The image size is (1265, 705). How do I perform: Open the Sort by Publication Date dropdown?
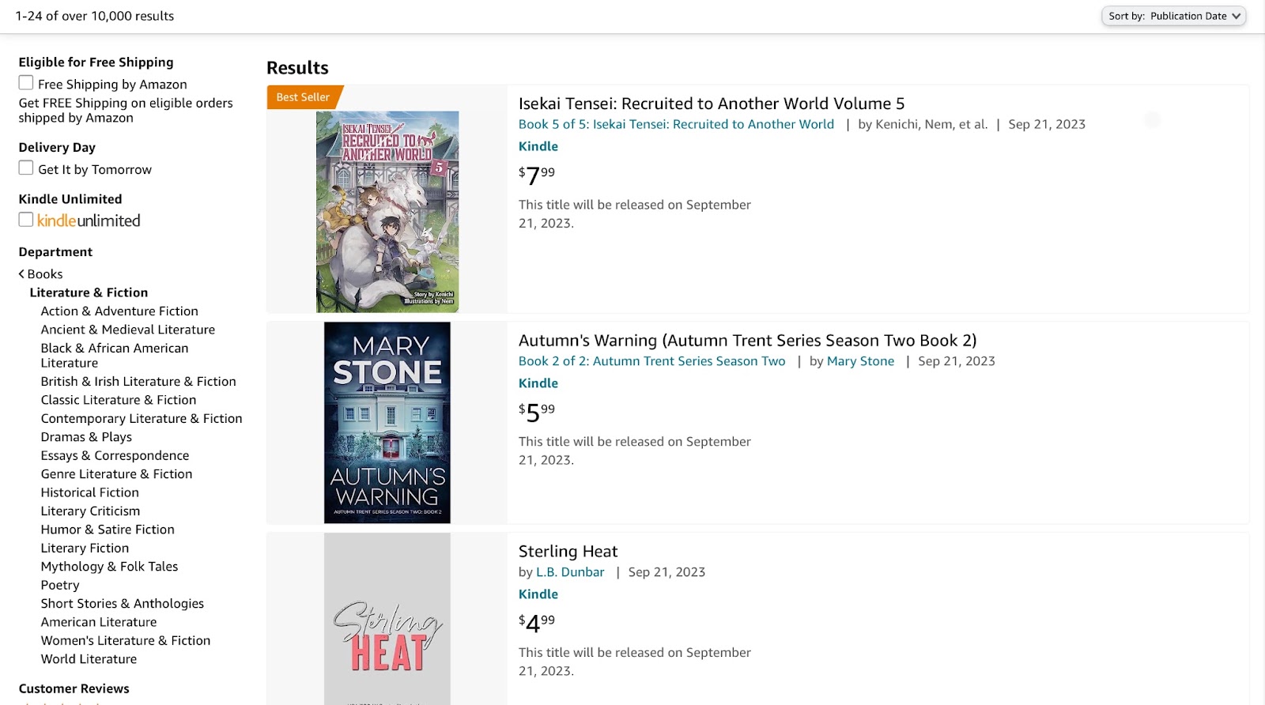1173,16
